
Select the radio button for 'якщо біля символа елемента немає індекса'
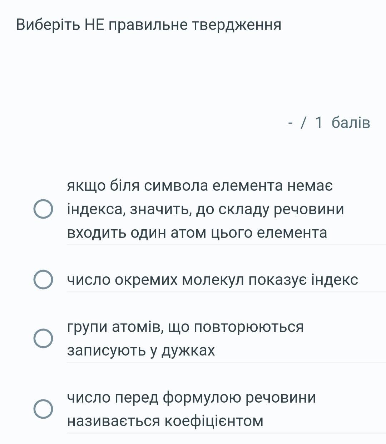click(43, 209)
